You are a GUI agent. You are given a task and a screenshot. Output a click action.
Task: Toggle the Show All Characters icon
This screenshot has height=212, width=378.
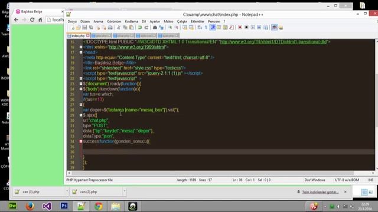point(206,28)
